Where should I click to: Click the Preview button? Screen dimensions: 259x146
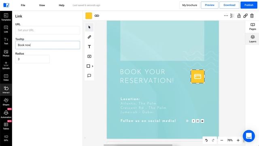tap(210, 5)
